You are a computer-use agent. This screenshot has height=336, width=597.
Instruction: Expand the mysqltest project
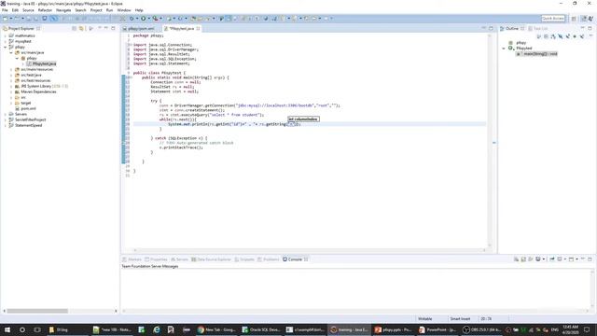(x=6, y=41)
